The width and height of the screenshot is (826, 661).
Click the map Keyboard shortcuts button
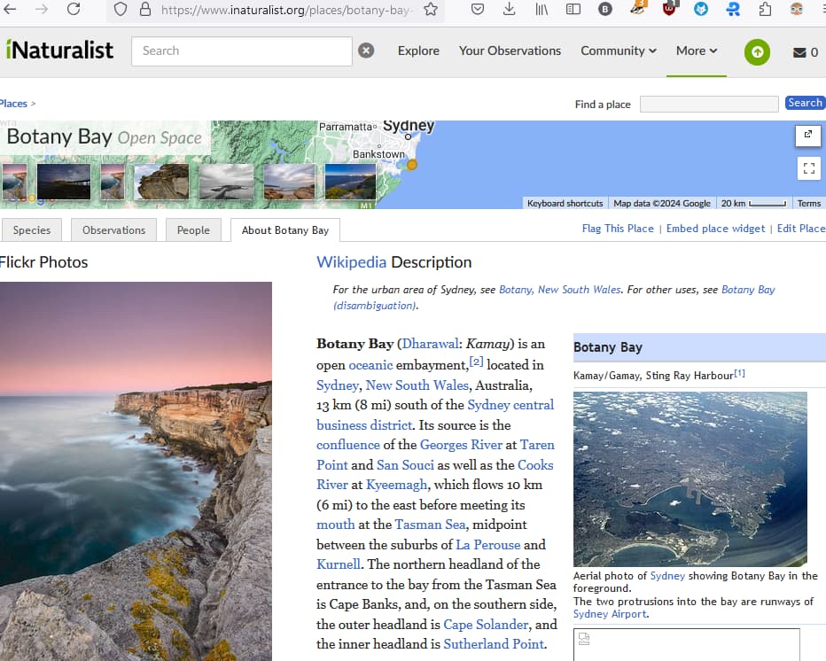(565, 203)
